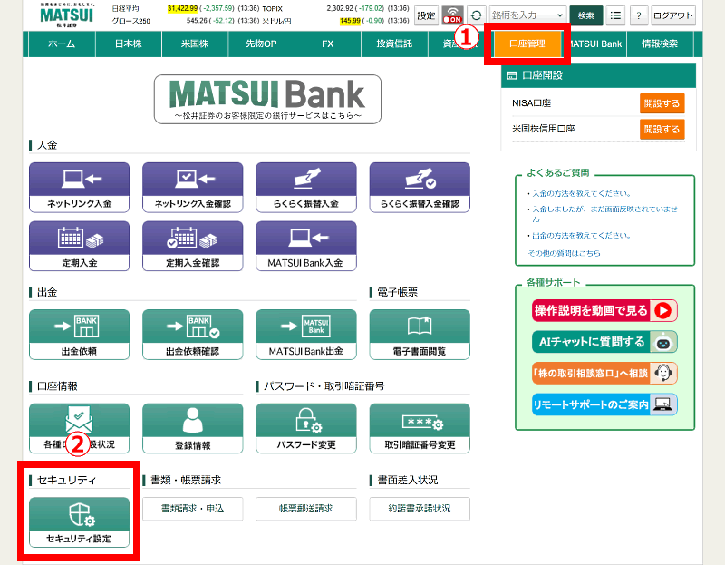Click 約諾書承諾状況 button
725x565 pixels.
coord(420,509)
